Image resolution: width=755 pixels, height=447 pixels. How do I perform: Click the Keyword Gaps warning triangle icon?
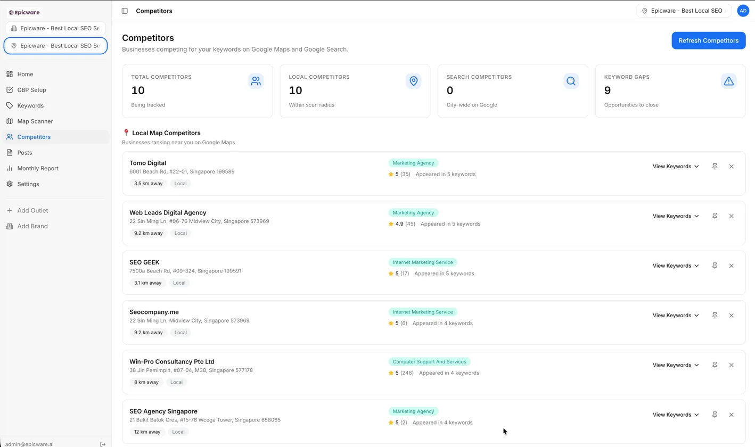(x=728, y=81)
